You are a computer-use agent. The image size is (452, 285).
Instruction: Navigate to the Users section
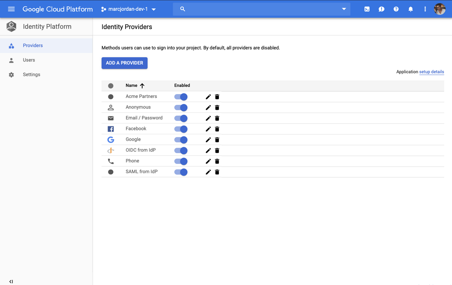[x=29, y=60]
